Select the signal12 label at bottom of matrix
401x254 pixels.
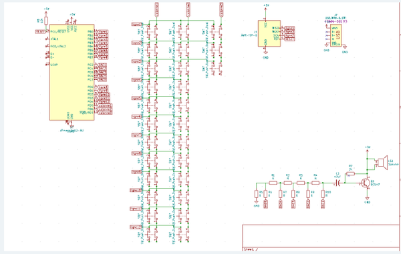136,227
